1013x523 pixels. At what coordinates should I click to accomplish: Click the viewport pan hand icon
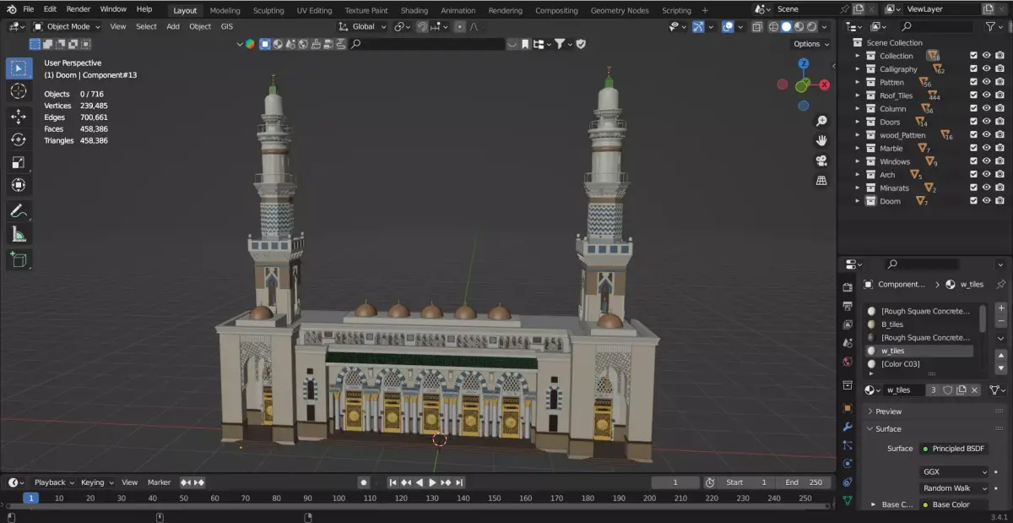pos(821,141)
